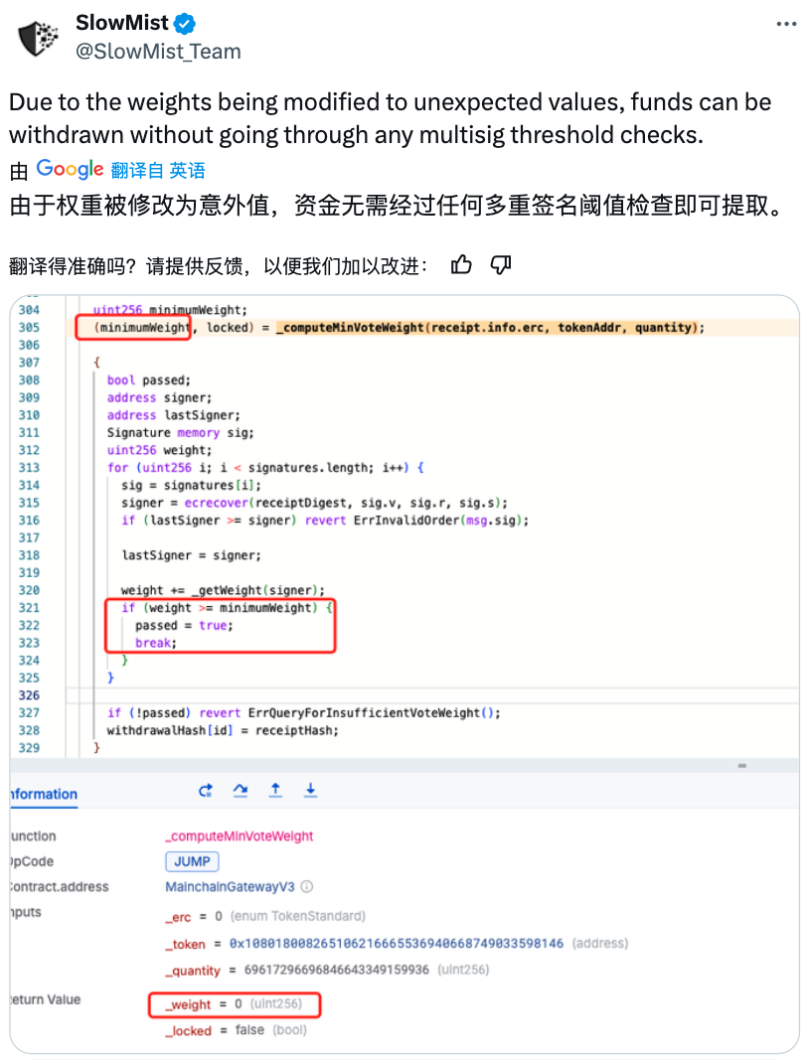Screen dimensions: 809x1060
Task: Click the MainchainGatewayV3 contract name
Action: pyautogui.click(x=231, y=886)
